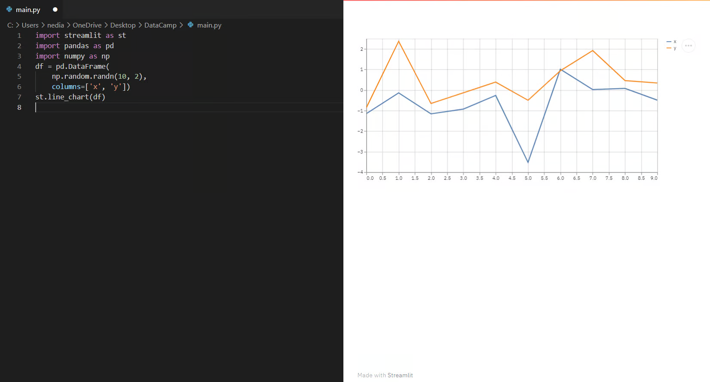Select the 'C:' breadcrumb segment

(10, 25)
